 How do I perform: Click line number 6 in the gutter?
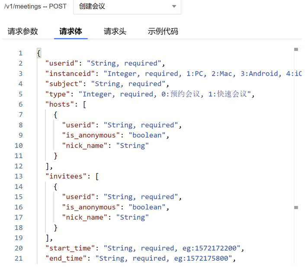click(20, 104)
